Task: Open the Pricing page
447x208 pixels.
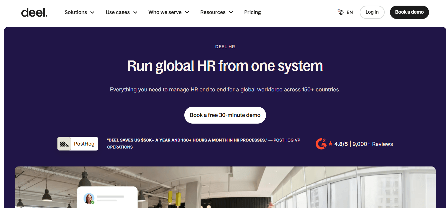Action: click(x=252, y=12)
